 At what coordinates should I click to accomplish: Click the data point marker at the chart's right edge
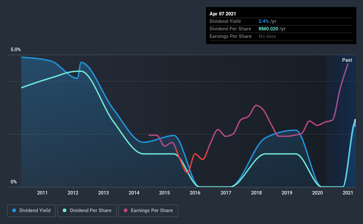tap(355, 123)
